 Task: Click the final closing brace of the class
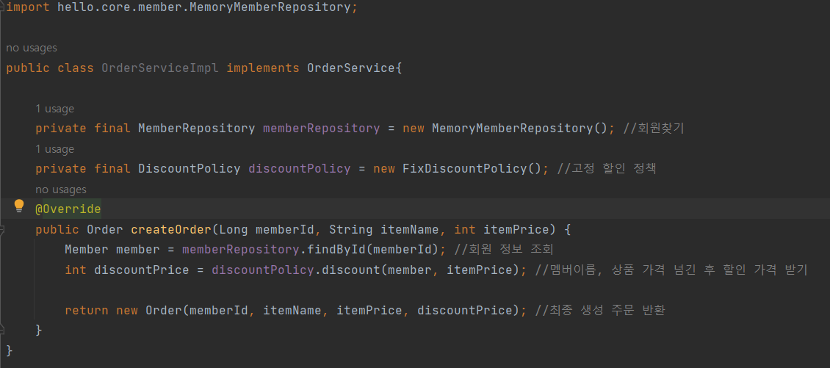(x=10, y=350)
